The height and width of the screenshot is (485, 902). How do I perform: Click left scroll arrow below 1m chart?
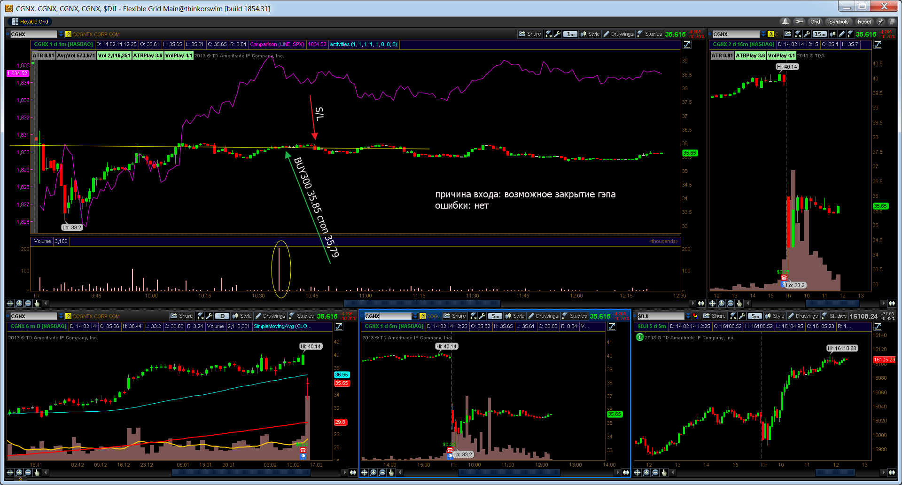46,303
